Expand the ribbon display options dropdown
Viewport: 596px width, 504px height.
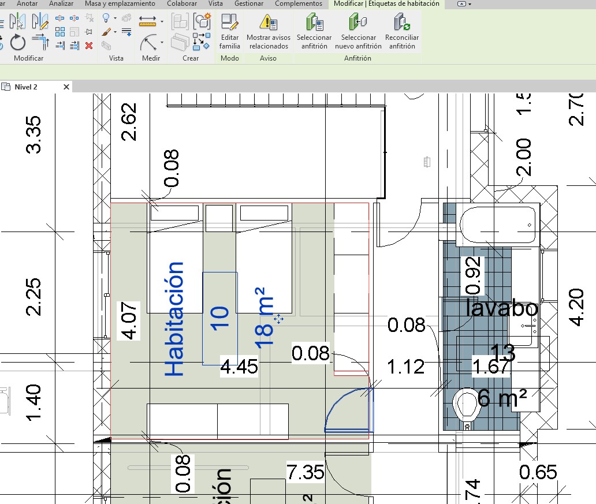coord(465,4)
